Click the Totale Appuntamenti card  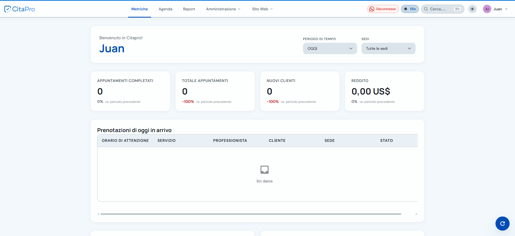tap(215, 91)
